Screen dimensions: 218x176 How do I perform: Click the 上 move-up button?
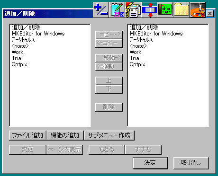[x=109, y=81]
